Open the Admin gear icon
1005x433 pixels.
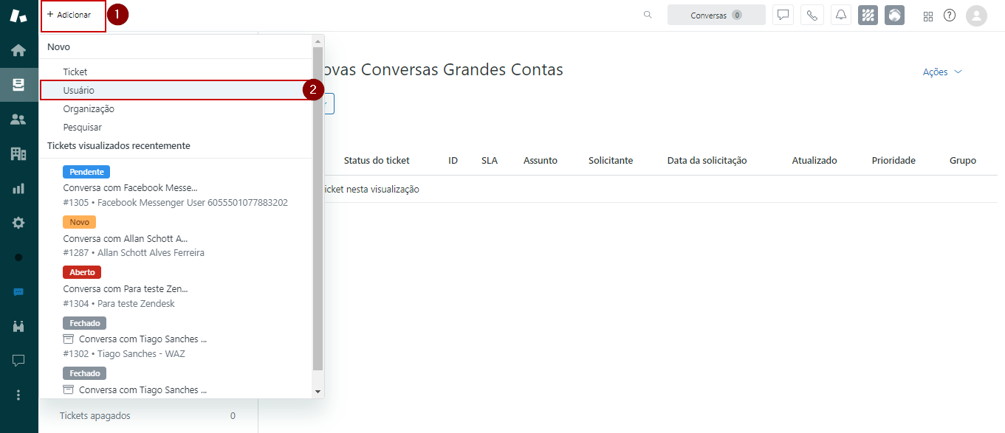point(18,223)
